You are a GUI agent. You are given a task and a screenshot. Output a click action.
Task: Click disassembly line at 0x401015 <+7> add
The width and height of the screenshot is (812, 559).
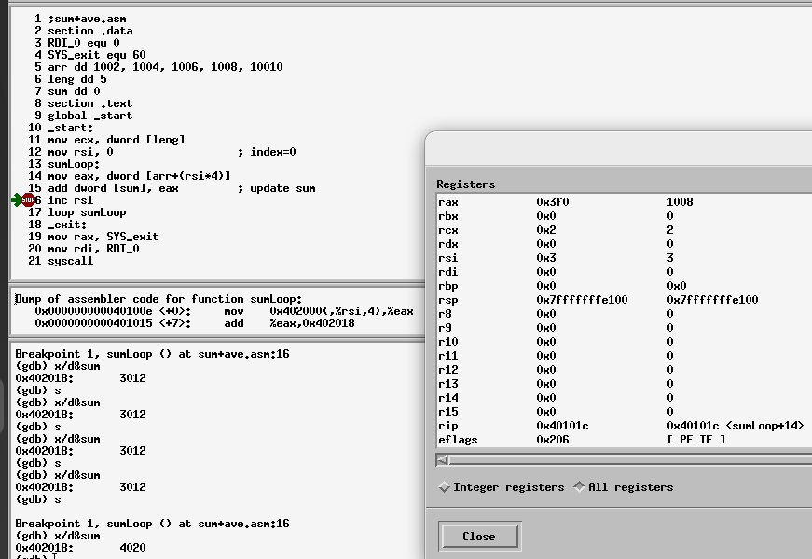coord(195,323)
